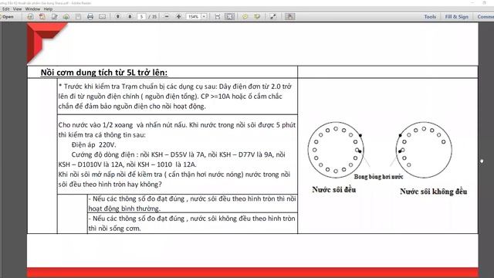The image size is (494, 278).
Task: Click the label 'Nước sôi không đều'
Action: [434, 192]
